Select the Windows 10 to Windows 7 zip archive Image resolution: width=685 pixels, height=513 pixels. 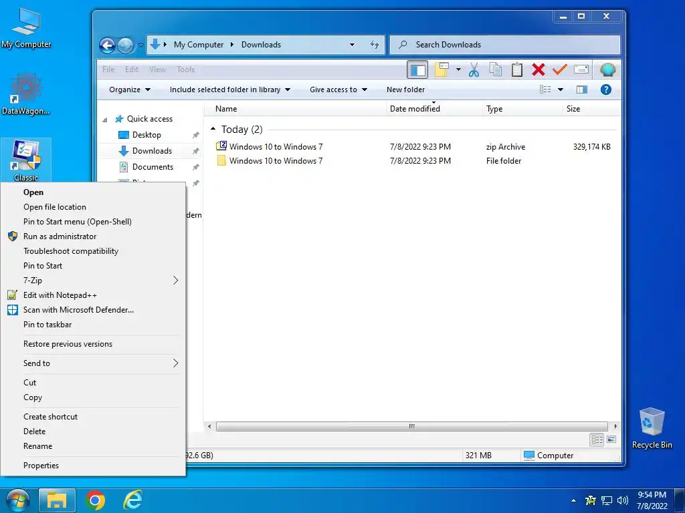276,146
